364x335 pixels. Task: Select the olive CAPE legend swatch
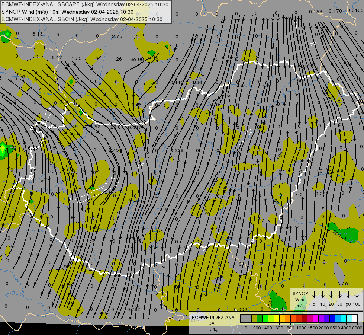[254, 319]
